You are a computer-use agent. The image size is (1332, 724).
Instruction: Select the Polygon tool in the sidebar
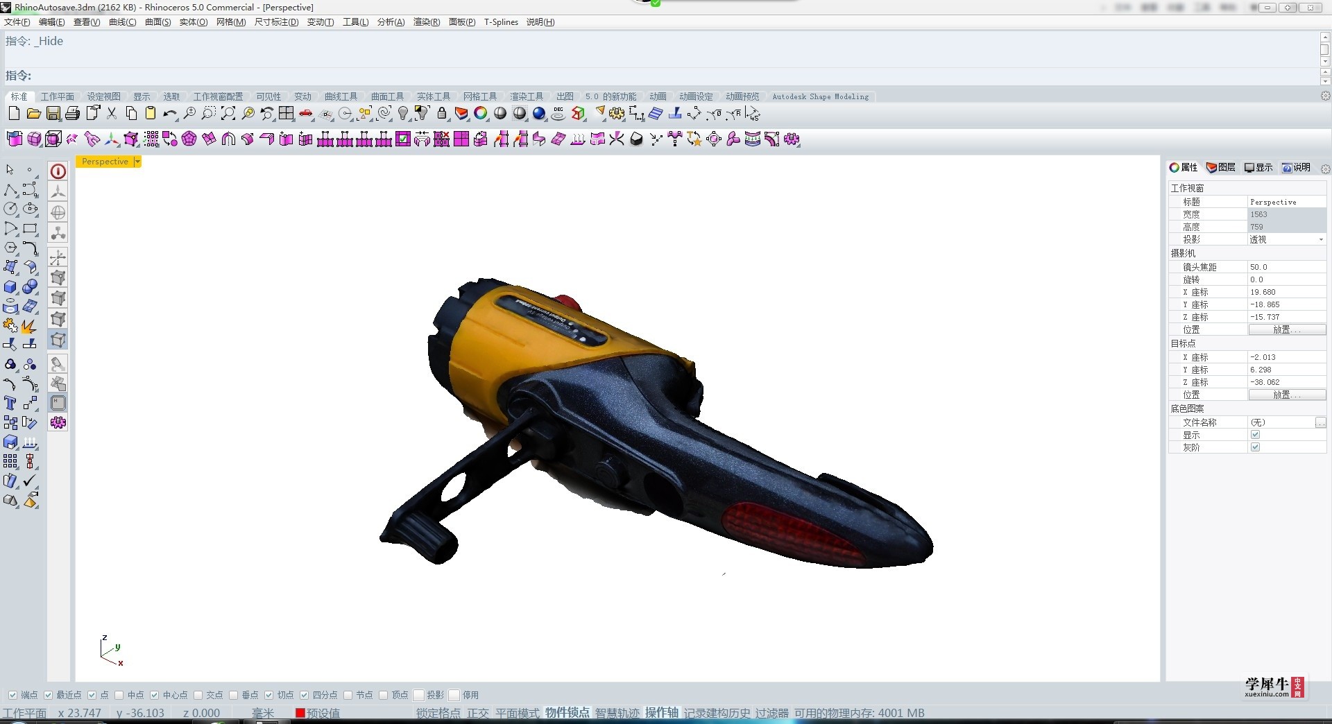[10, 248]
